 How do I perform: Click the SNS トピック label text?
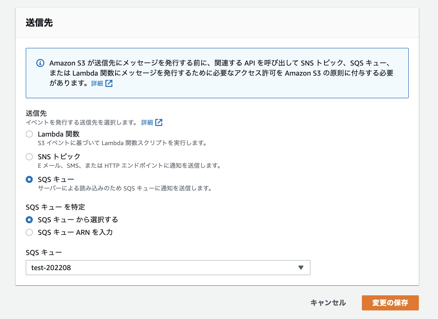(58, 156)
